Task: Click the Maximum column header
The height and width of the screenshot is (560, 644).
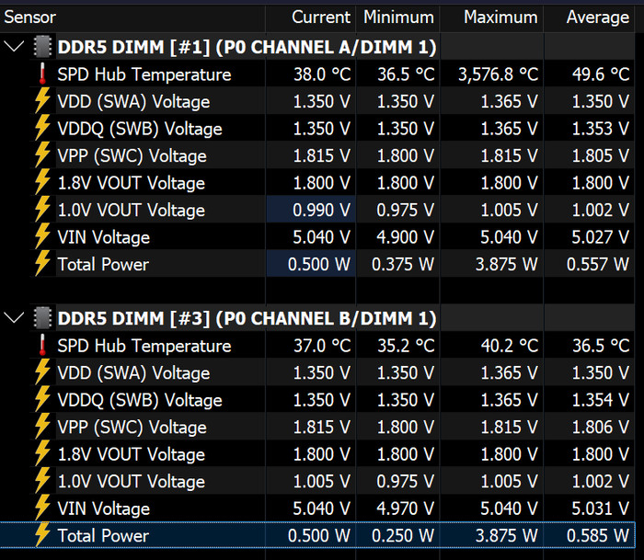Action: [500, 17]
